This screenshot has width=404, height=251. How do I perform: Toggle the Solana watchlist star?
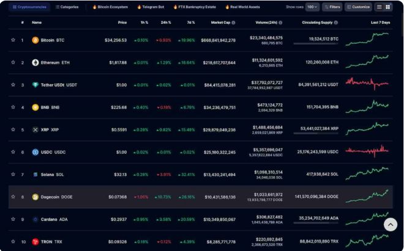point(13,174)
